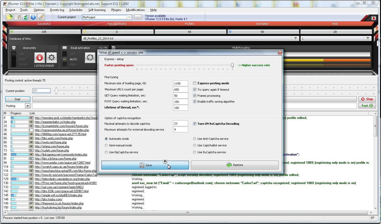This screenshot has width=381, height=224.
Task: Select the Semi-manual mode radio button
Action: pyautogui.click(x=106, y=145)
